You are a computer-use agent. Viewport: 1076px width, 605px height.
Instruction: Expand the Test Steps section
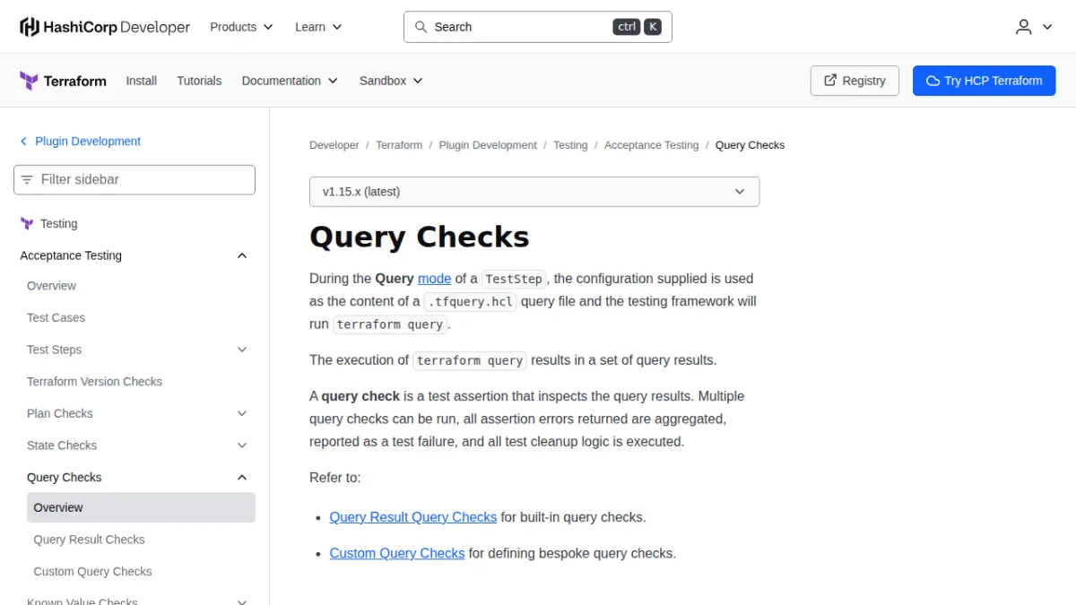point(242,350)
